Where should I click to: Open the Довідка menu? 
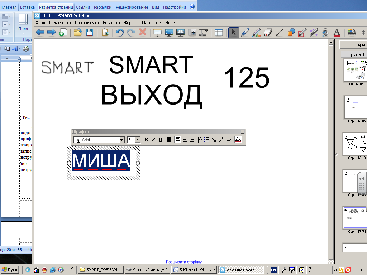point(173,23)
